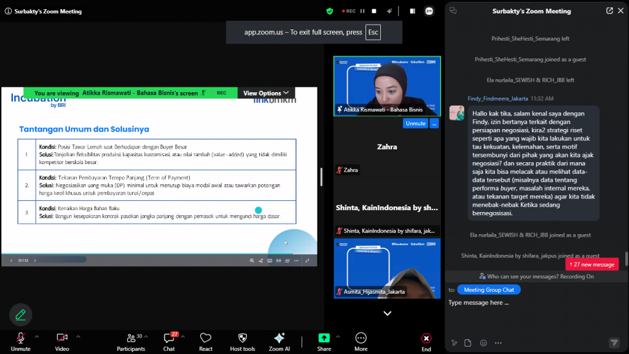Viewport: 629px width, 354px height.
Task: Open the Zoom profile avatar icon
Action: pos(429,11)
